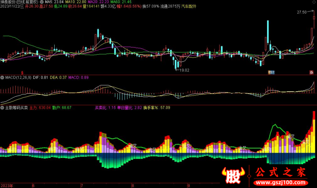317x188 pixels.
Task: Click the red 涨 marker icon
Action: (x=311, y=73)
